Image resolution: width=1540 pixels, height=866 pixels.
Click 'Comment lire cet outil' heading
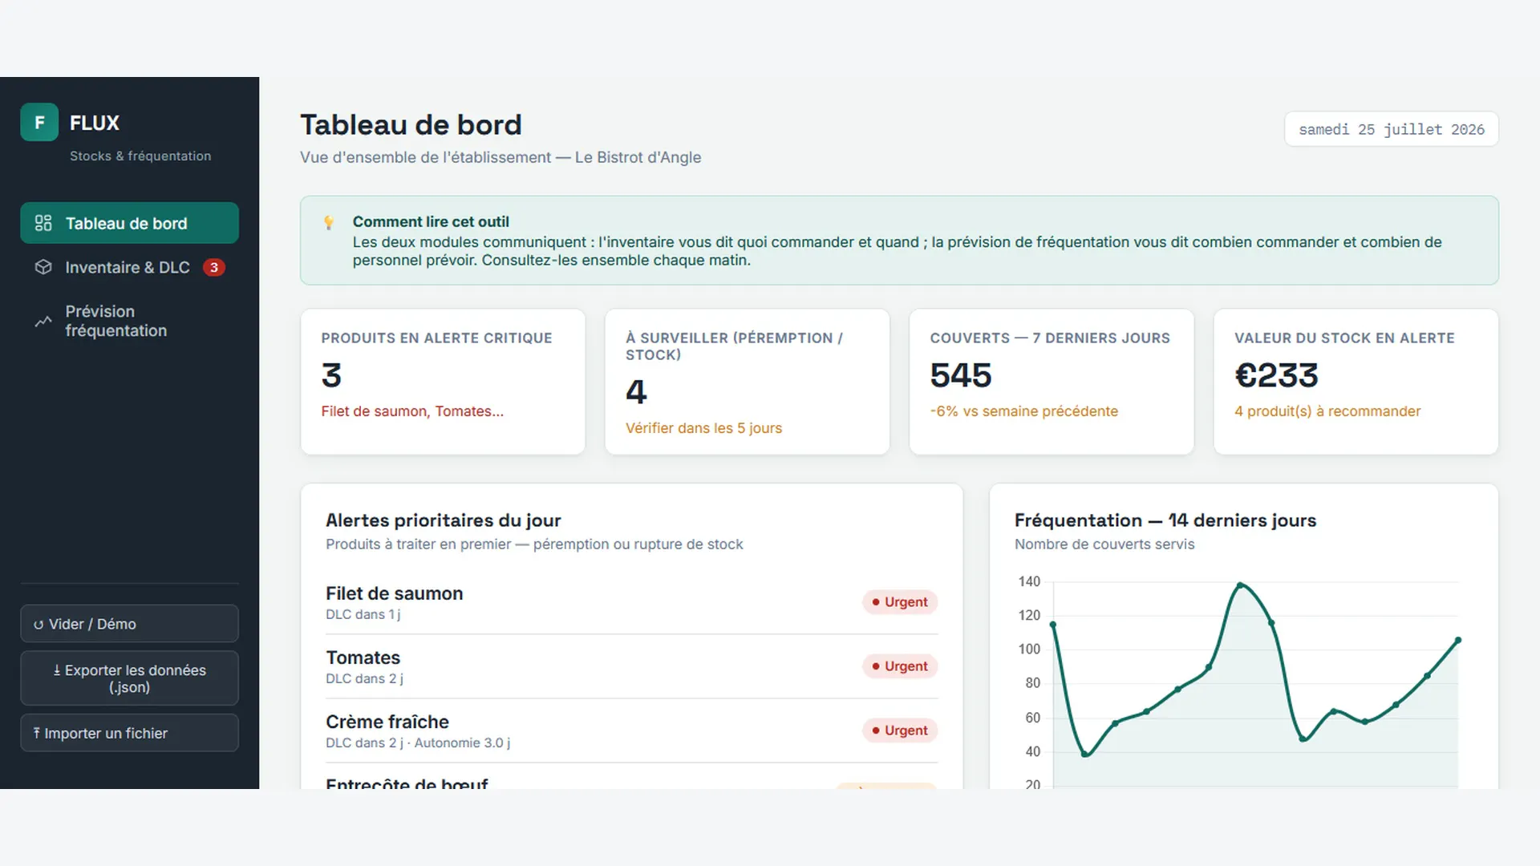pos(431,222)
